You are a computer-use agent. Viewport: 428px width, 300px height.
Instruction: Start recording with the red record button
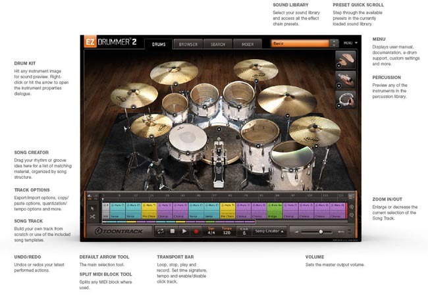click(x=196, y=232)
